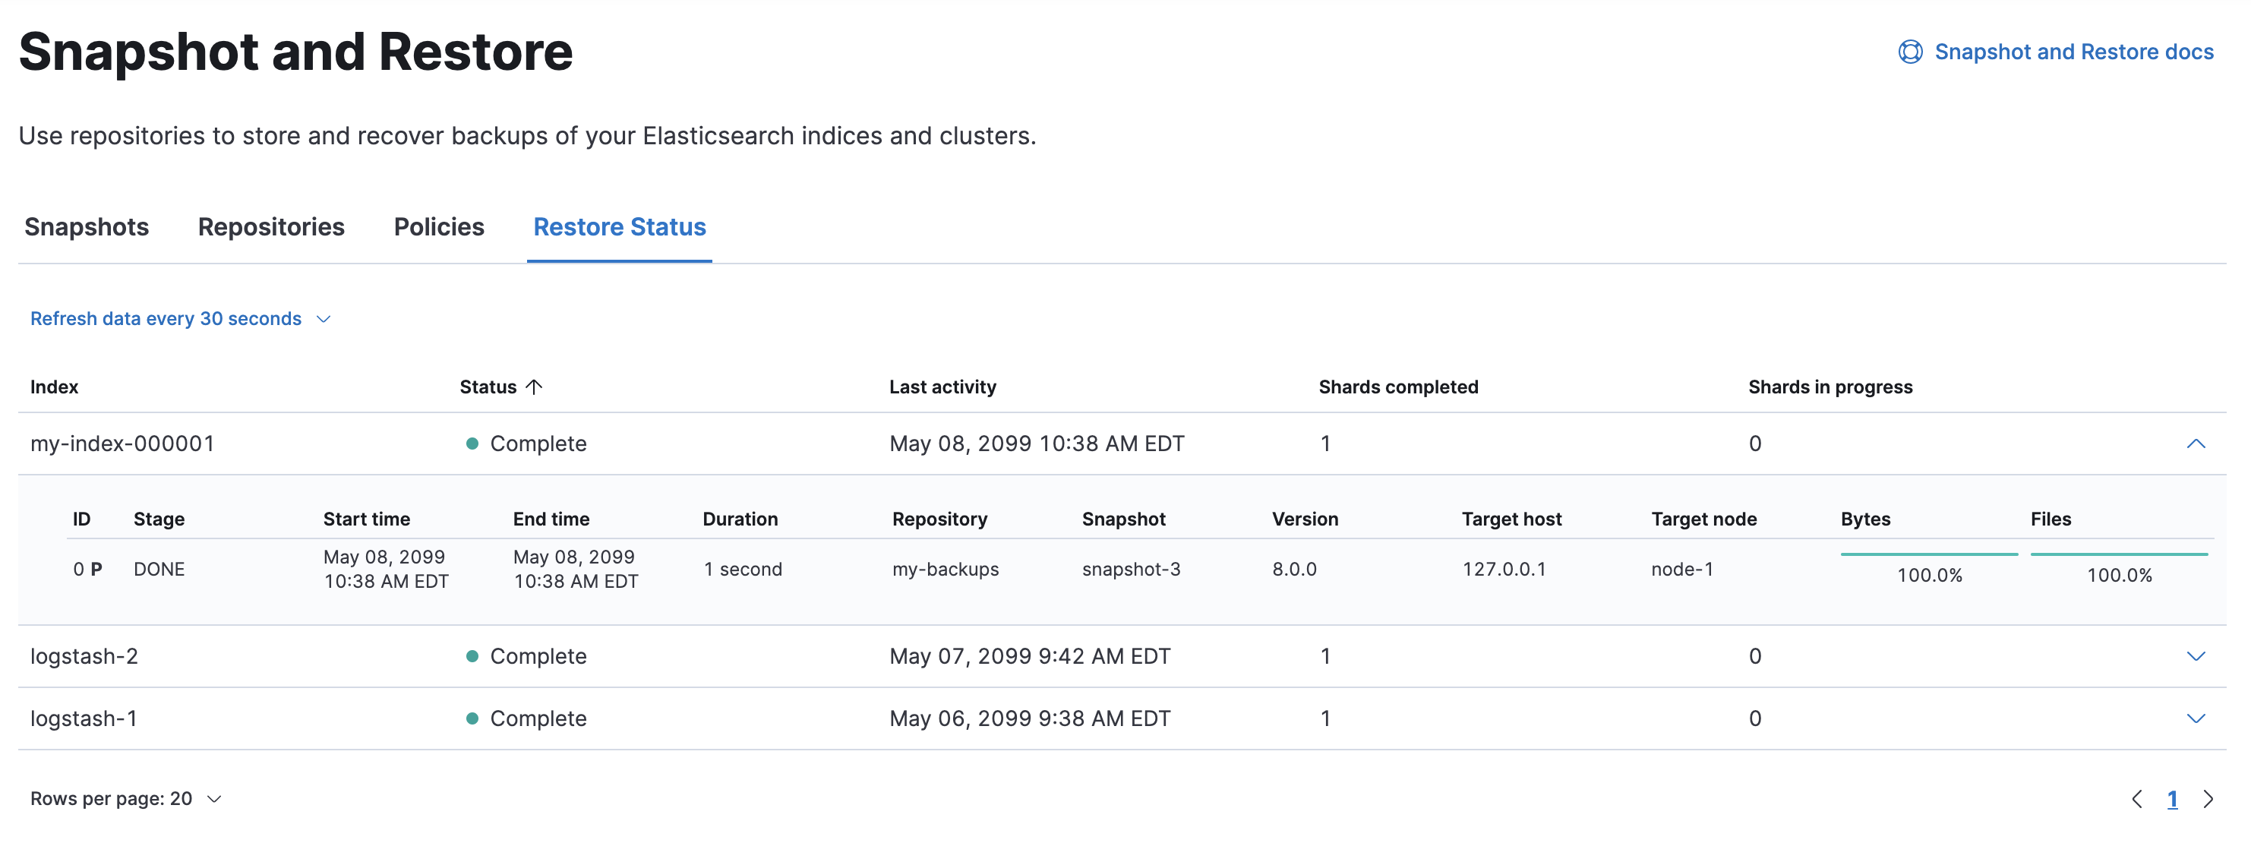Go to the next page arrow

(2208, 798)
